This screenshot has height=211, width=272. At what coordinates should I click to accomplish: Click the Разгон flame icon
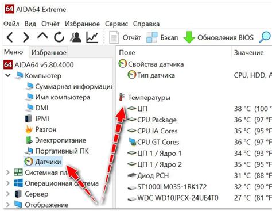[29, 129]
